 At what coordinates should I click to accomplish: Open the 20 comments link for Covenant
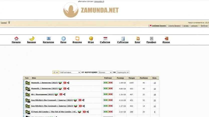click(155, 100)
